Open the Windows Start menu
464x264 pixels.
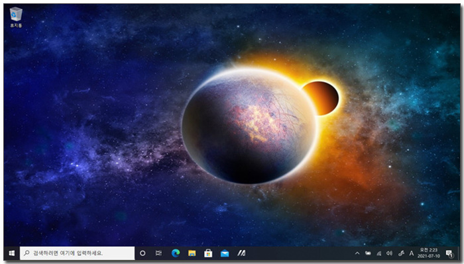pyautogui.click(x=12, y=253)
